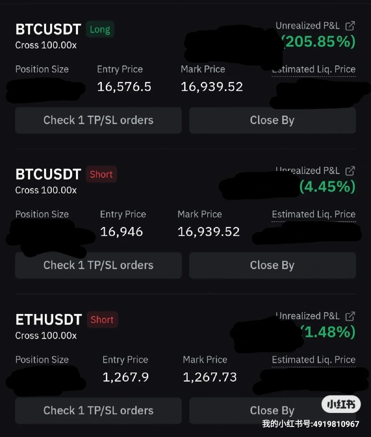Open share icon beside ETHUSDT Unrealized P&L
371x437 pixels.
pyautogui.click(x=350, y=316)
